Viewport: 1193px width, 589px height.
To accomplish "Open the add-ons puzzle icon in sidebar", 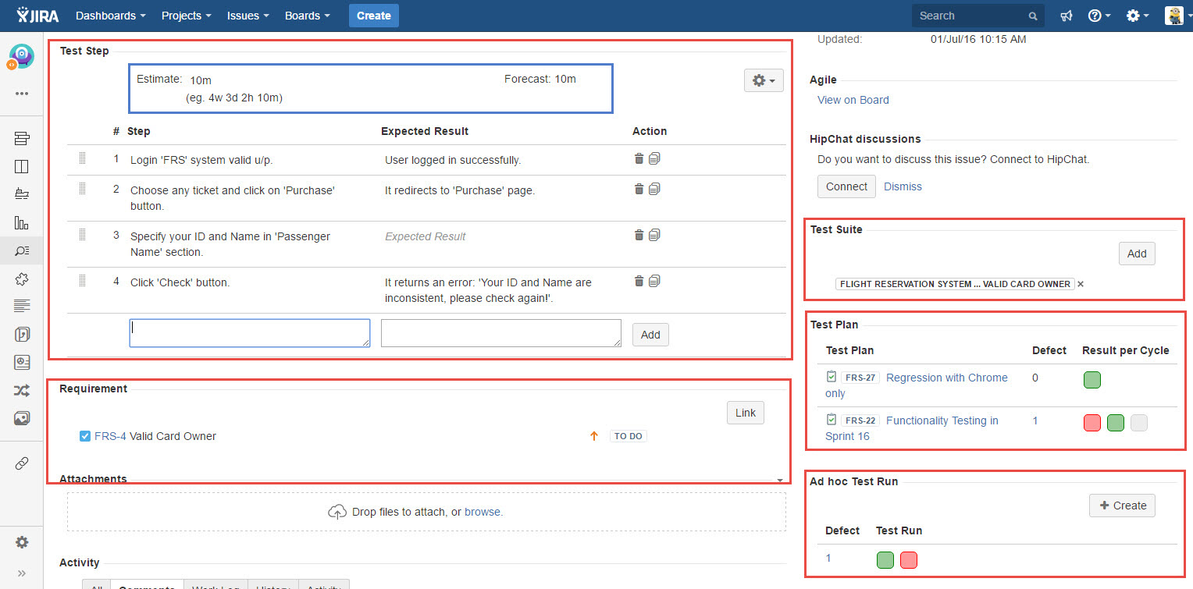I will pos(22,279).
